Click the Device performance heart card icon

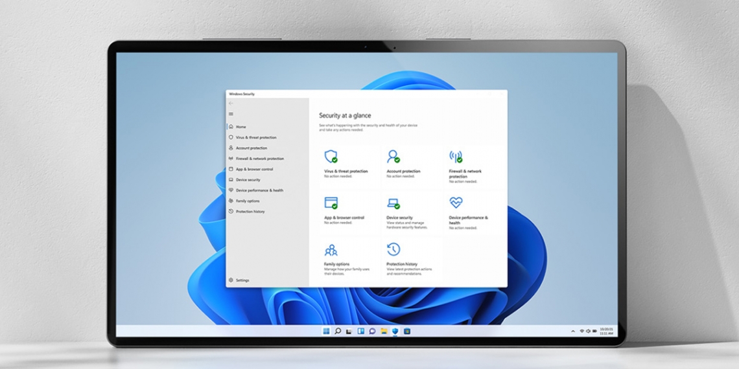coord(456,203)
